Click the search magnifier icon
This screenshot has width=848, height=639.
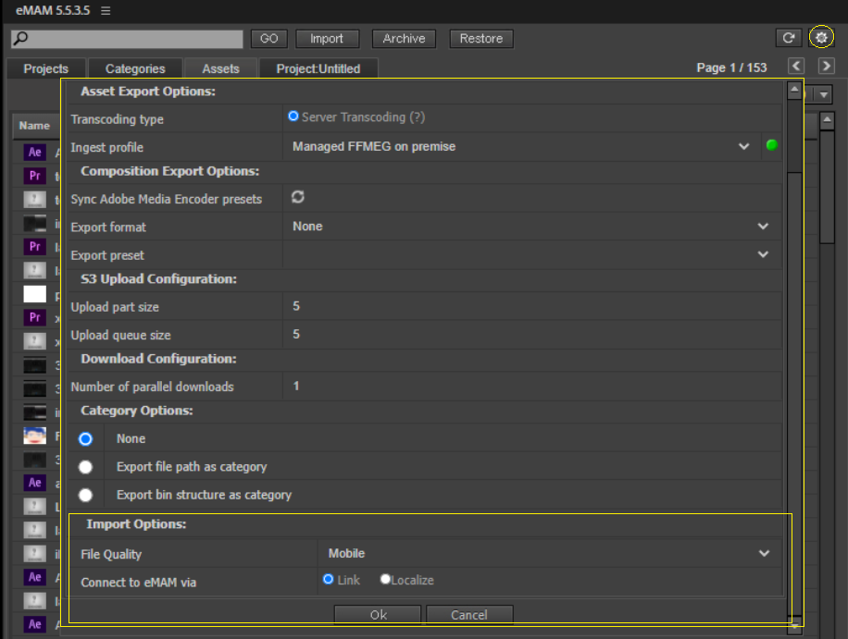[20, 38]
